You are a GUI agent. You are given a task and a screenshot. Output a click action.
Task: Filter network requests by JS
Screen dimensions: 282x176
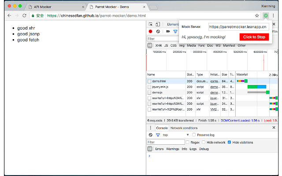(166, 46)
